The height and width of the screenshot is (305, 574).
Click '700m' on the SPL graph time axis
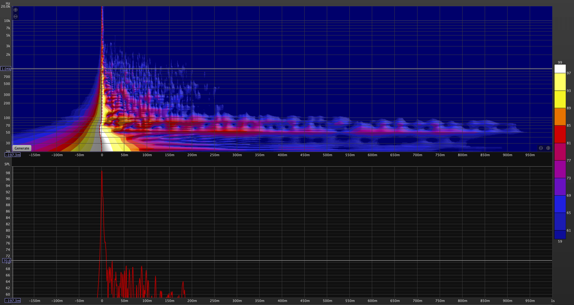click(417, 301)
